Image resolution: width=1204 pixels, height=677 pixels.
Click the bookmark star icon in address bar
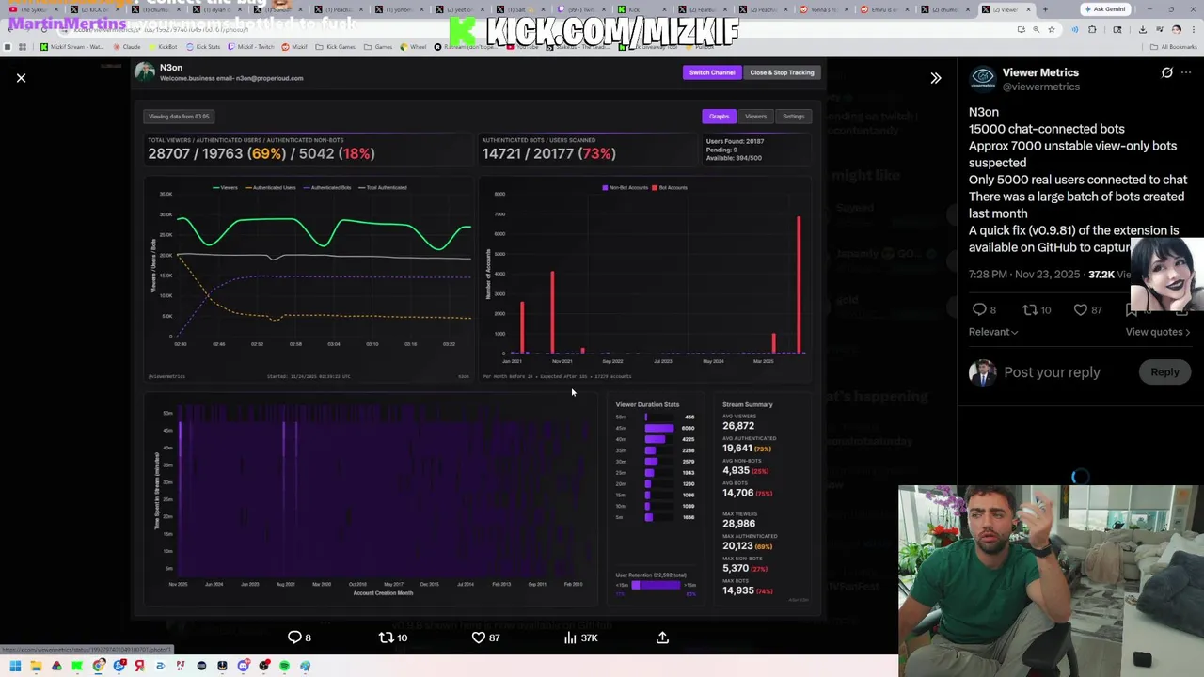pos(1052,29)
